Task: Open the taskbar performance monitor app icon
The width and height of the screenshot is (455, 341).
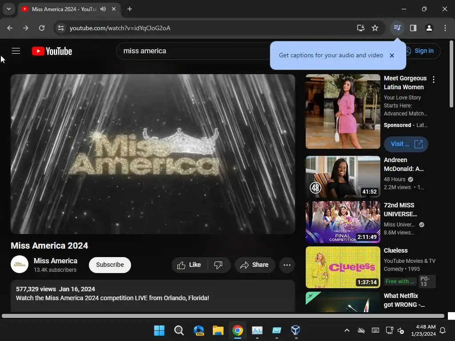Action: pos(257,330)
